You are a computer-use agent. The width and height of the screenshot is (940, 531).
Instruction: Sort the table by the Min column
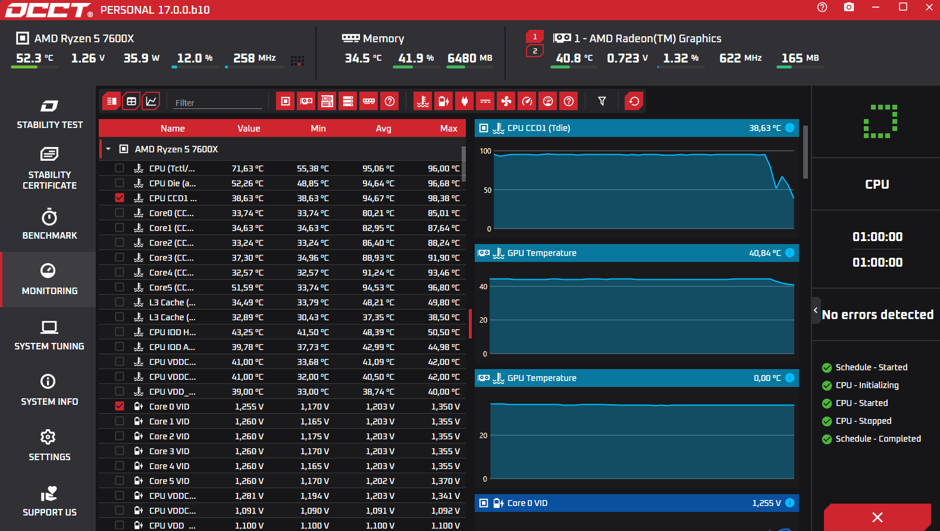point(318,129)
